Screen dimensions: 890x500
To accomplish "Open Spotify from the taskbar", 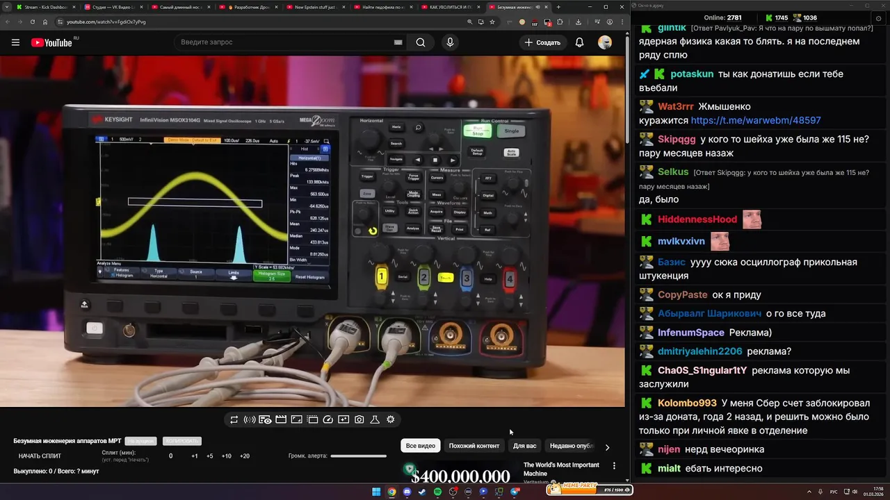I will coord(437,492).
